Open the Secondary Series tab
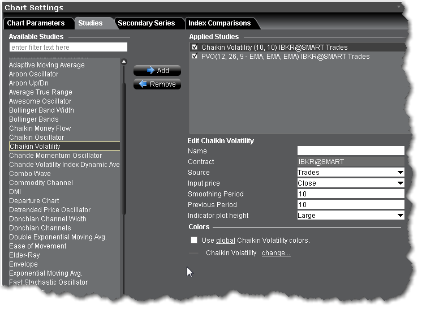The image size is (422, 309). point(146,23)
